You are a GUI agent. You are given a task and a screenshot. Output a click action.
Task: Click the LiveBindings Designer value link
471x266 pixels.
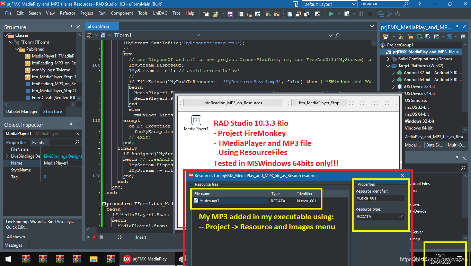pos(63,156)
